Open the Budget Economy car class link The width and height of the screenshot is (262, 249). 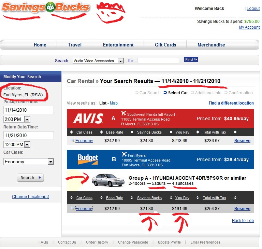click(84, 208)
